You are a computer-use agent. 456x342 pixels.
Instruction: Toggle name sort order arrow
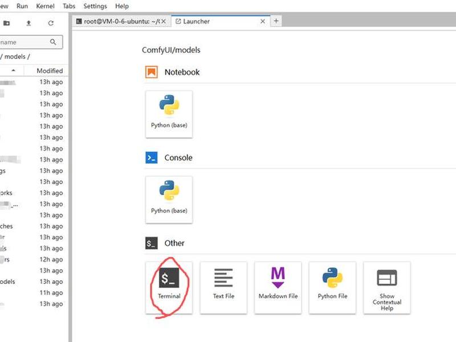pyautogui.click(x=13, y=70)
